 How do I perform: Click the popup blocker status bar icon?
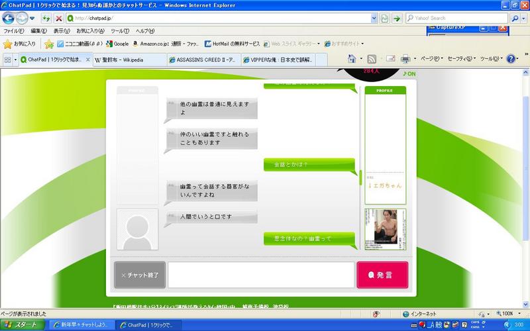point(376,314)
